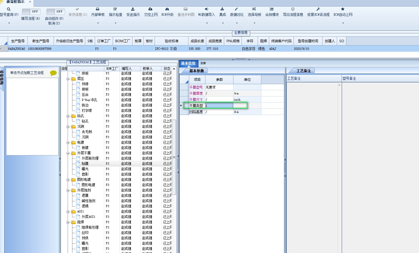Collapse the 钻孔 tree node
This screenshot has width=419, height=253.
pos(68,116)
